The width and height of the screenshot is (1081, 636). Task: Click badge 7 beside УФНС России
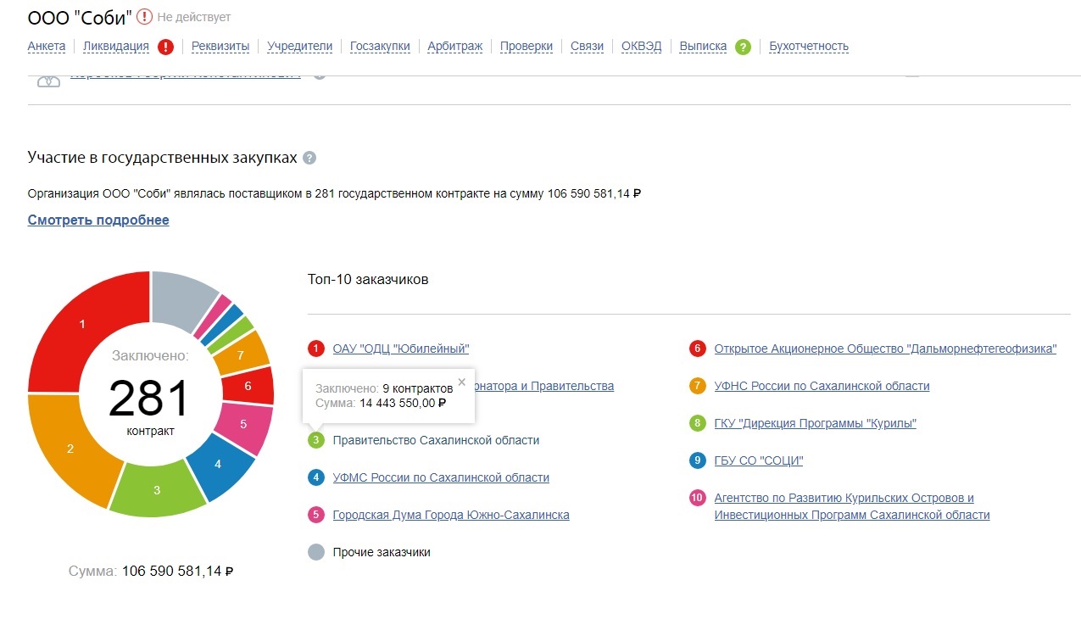click(x=698, y=386)
